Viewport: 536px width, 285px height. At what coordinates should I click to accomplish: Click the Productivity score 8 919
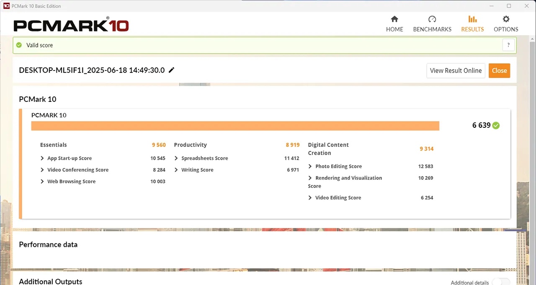click(x=293, y=145)
